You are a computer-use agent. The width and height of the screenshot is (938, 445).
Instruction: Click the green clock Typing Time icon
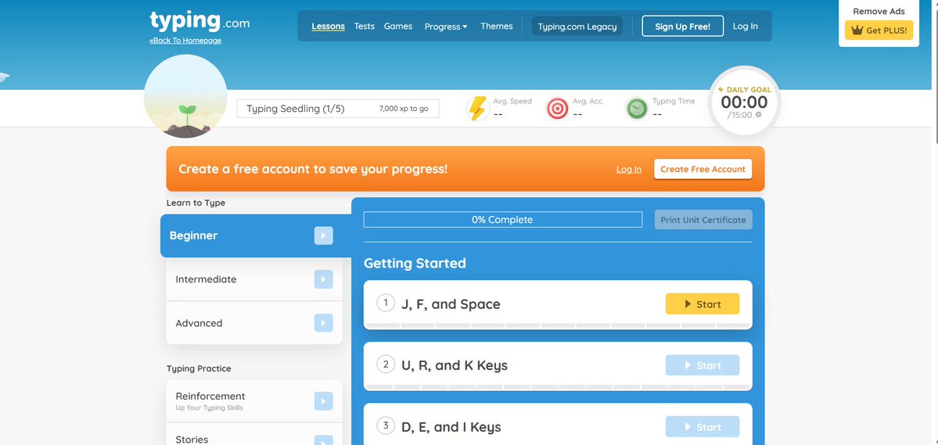click(x=637, y=108)
